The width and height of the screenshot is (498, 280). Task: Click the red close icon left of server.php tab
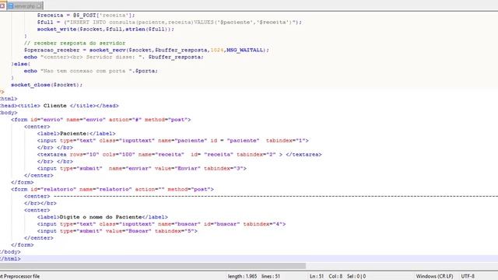[2, 5]
